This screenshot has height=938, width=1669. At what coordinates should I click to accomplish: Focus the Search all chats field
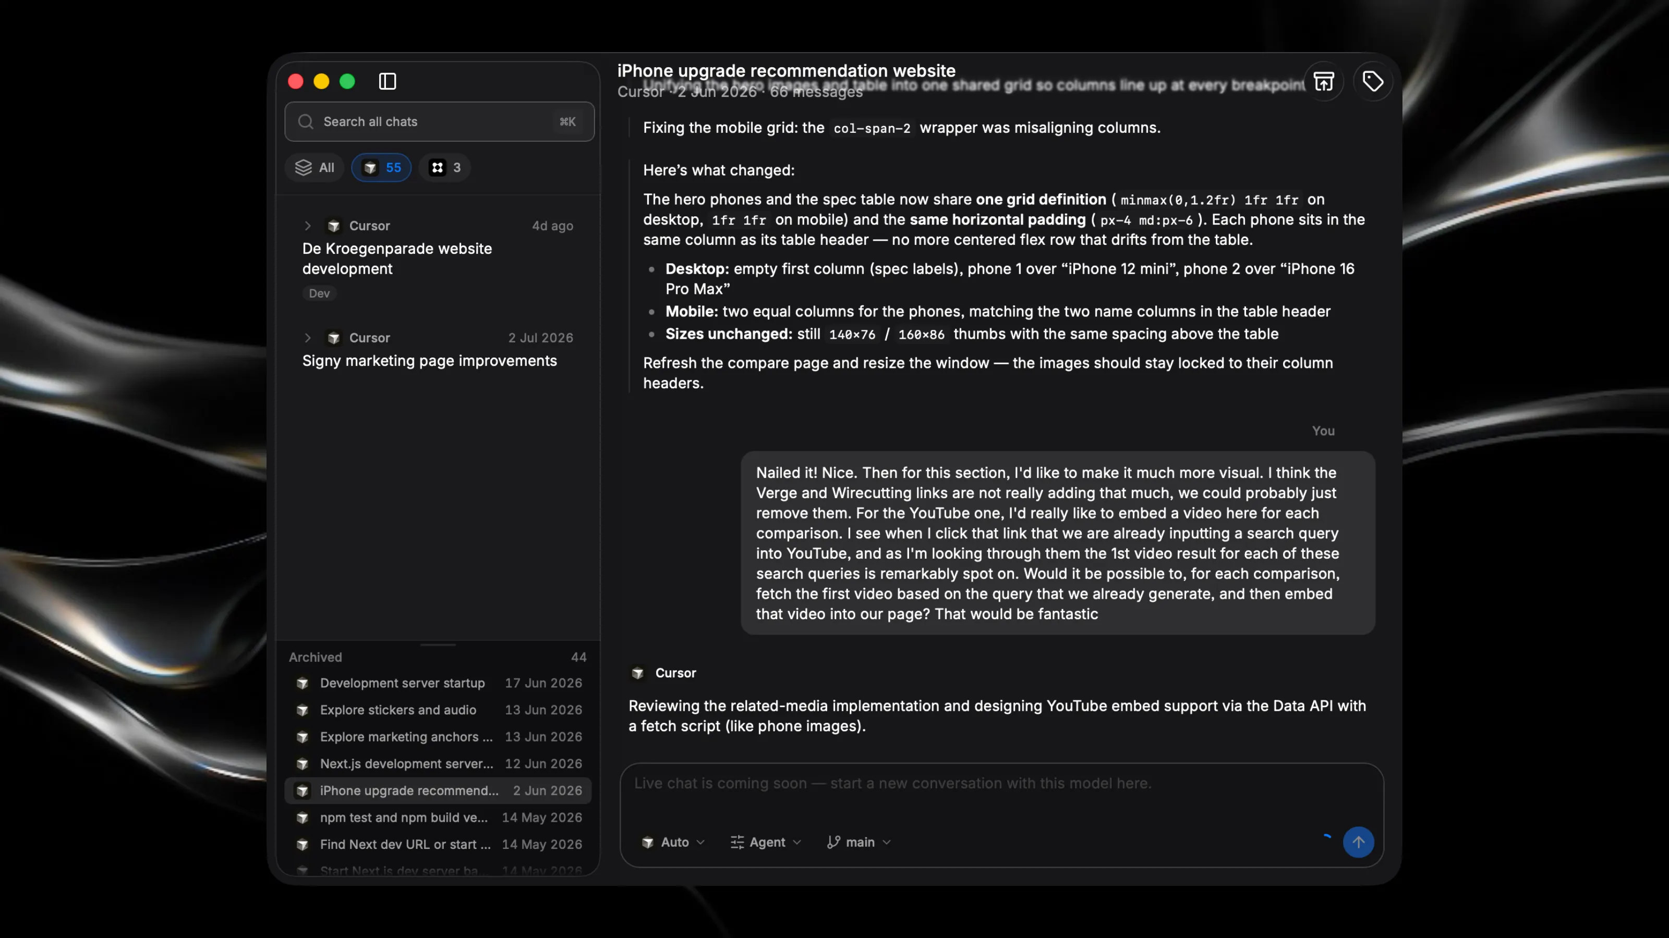point(439,122)
